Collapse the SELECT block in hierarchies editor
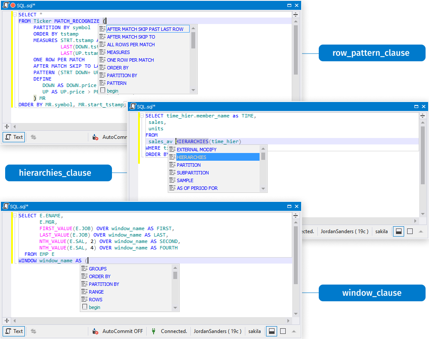 pos(142,116)
